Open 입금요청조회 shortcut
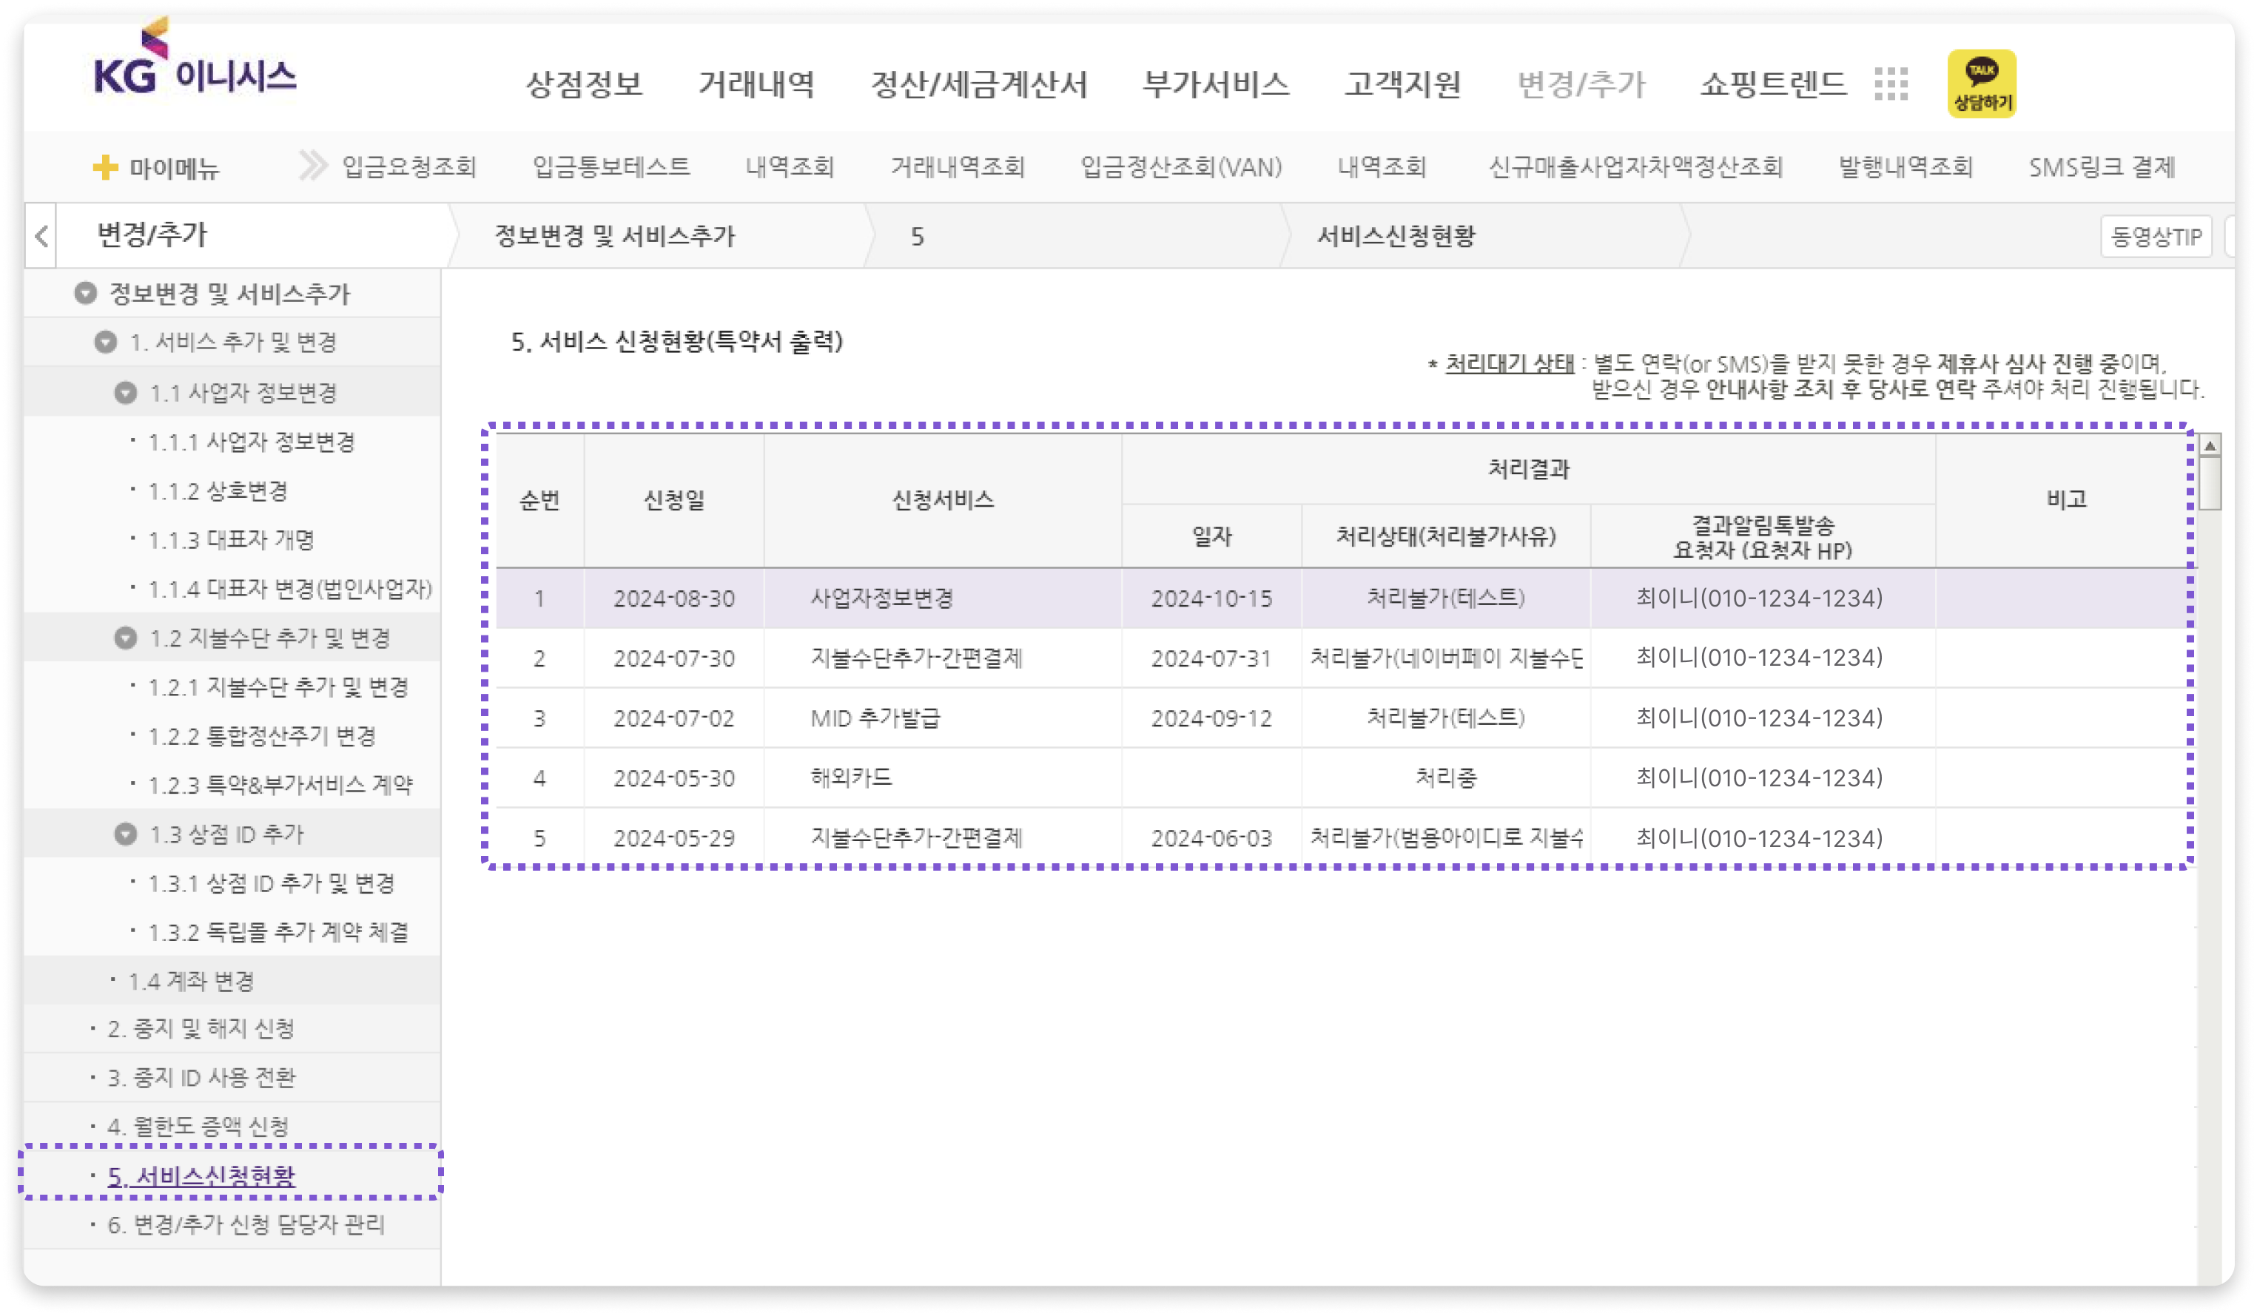 (409, 166)
